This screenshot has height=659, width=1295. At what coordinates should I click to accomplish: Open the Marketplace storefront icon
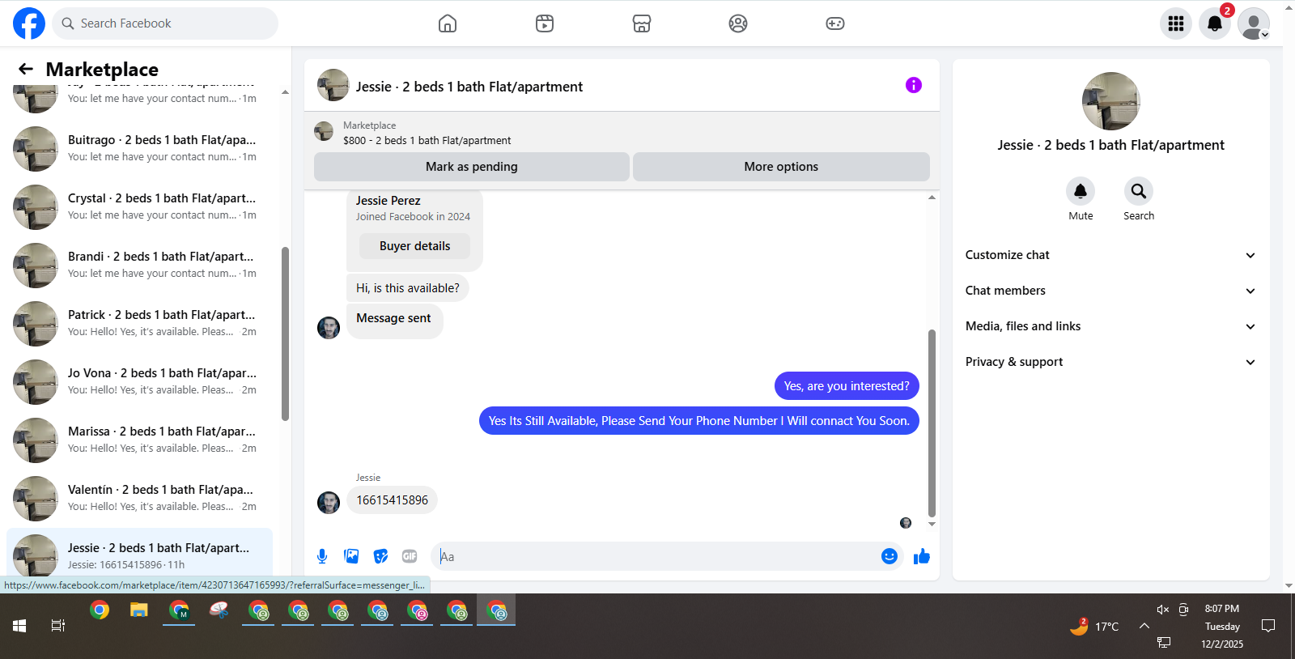tap(642, 23)
